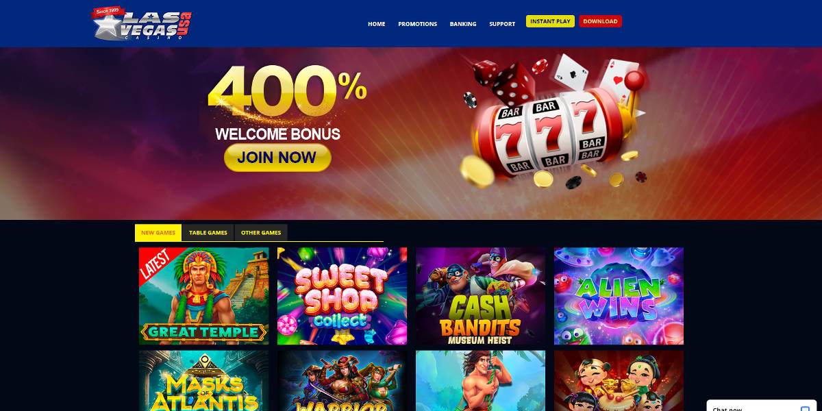This screenshot has width=822, height=411.
Task: Click the Join Now button
Action: coord(277,158)
